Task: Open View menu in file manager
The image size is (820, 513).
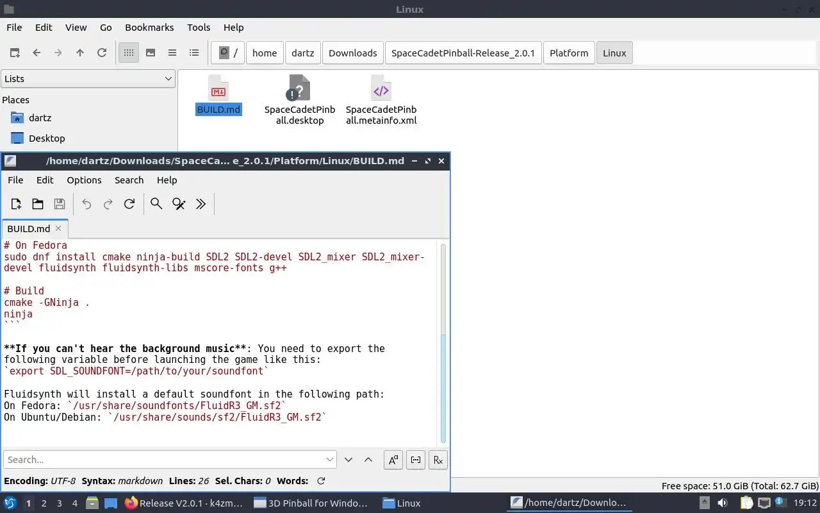Action: 76,28
